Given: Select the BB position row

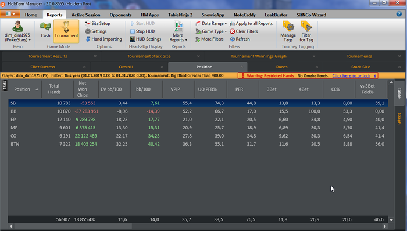Looking at the screenshot, I should 198,111.
